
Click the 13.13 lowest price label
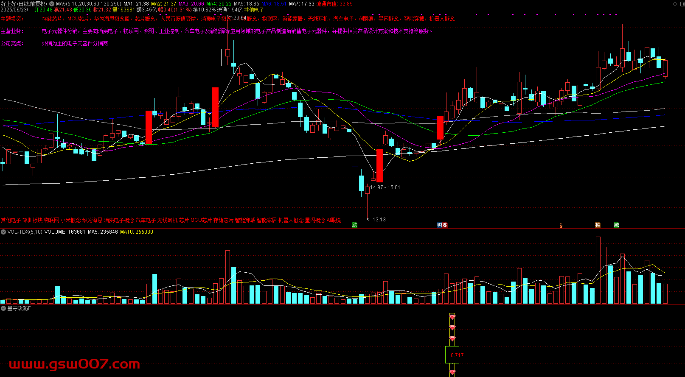[379, 220]
